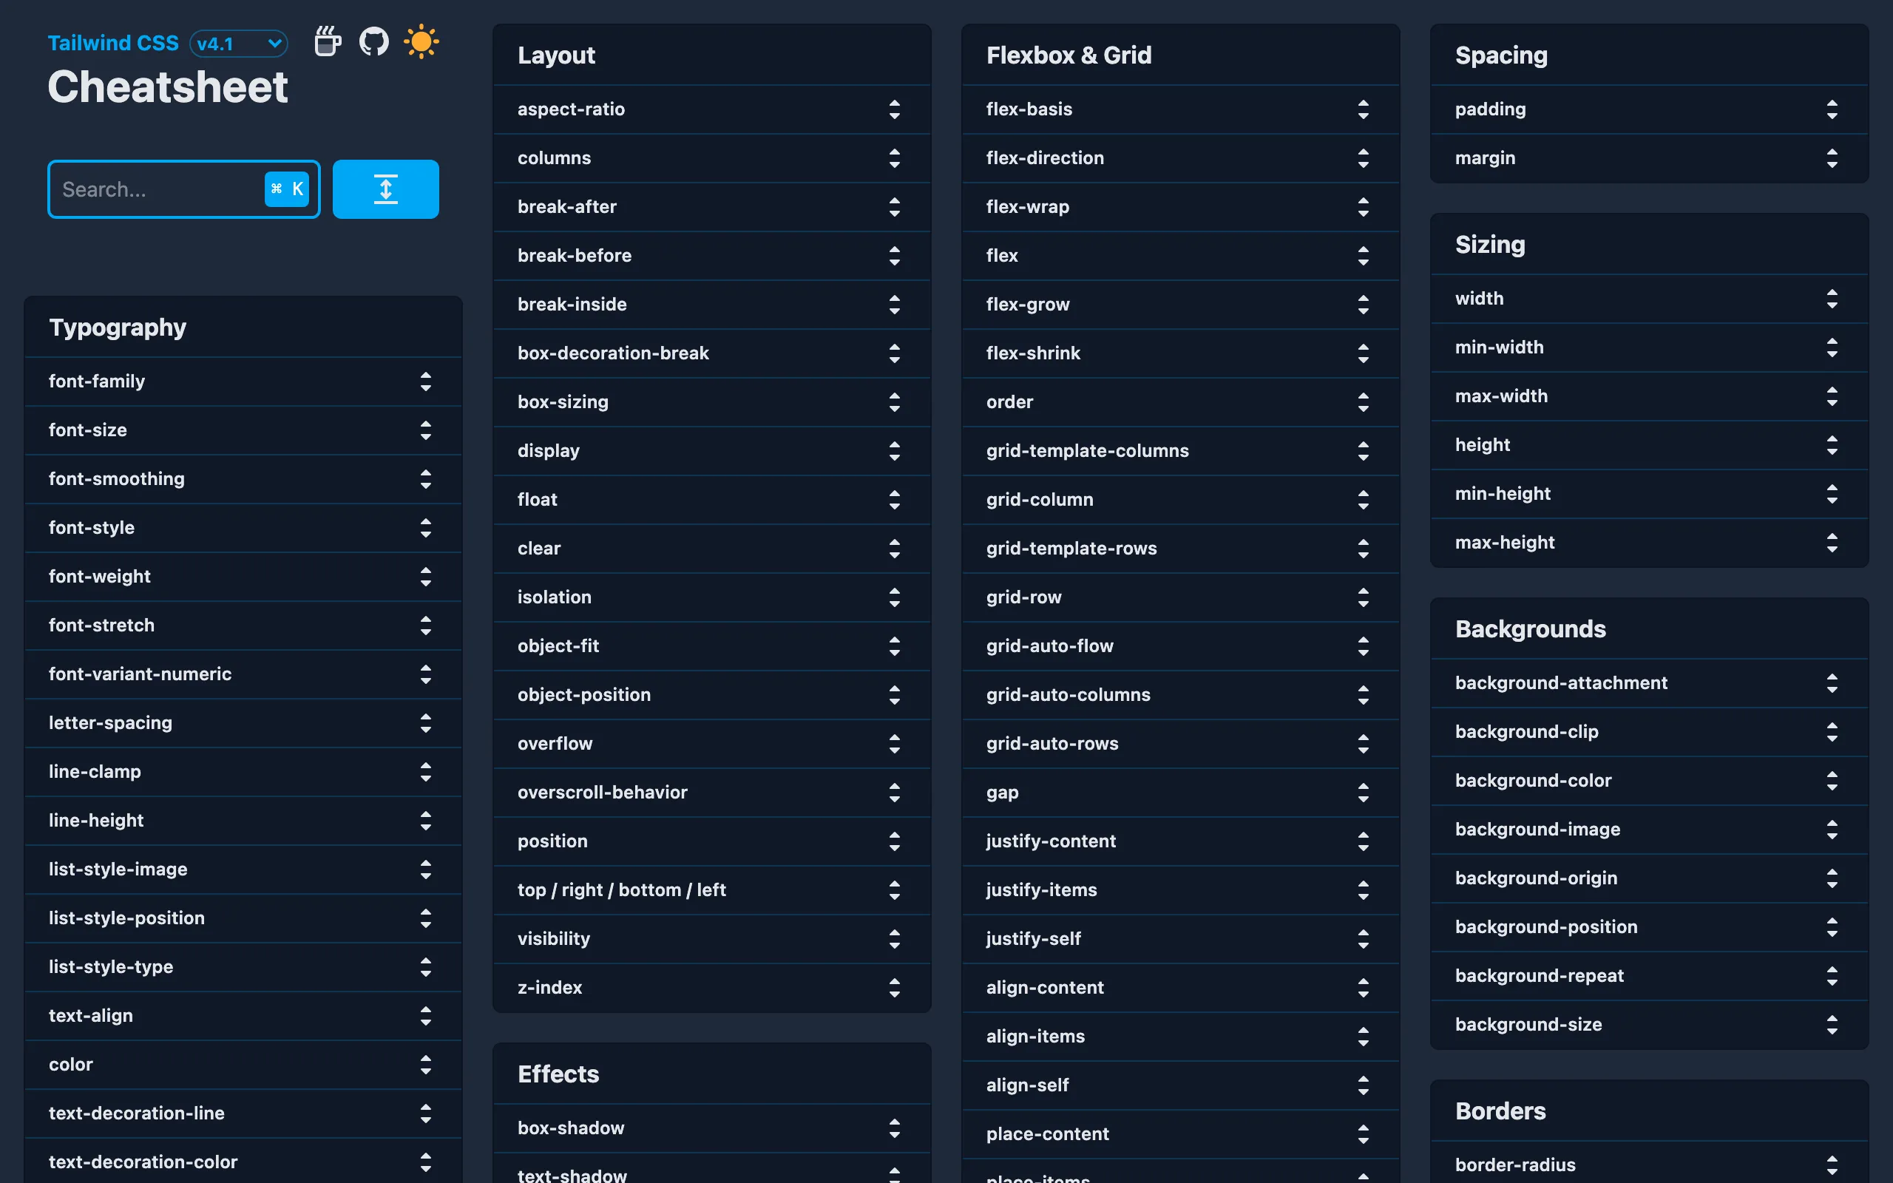Expand the max-height chevron icon

(1832, 543)
